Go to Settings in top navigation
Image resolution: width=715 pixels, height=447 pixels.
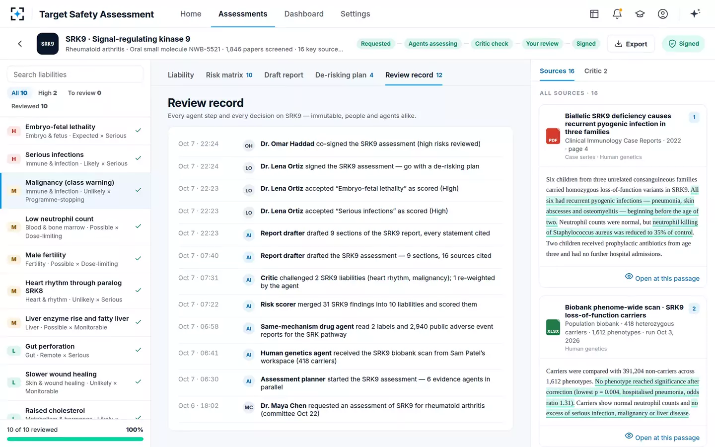click(x=356, y=14)
